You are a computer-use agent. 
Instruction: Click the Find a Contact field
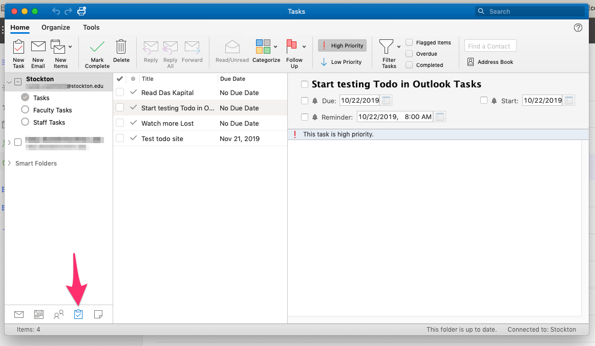coord(490,46)
